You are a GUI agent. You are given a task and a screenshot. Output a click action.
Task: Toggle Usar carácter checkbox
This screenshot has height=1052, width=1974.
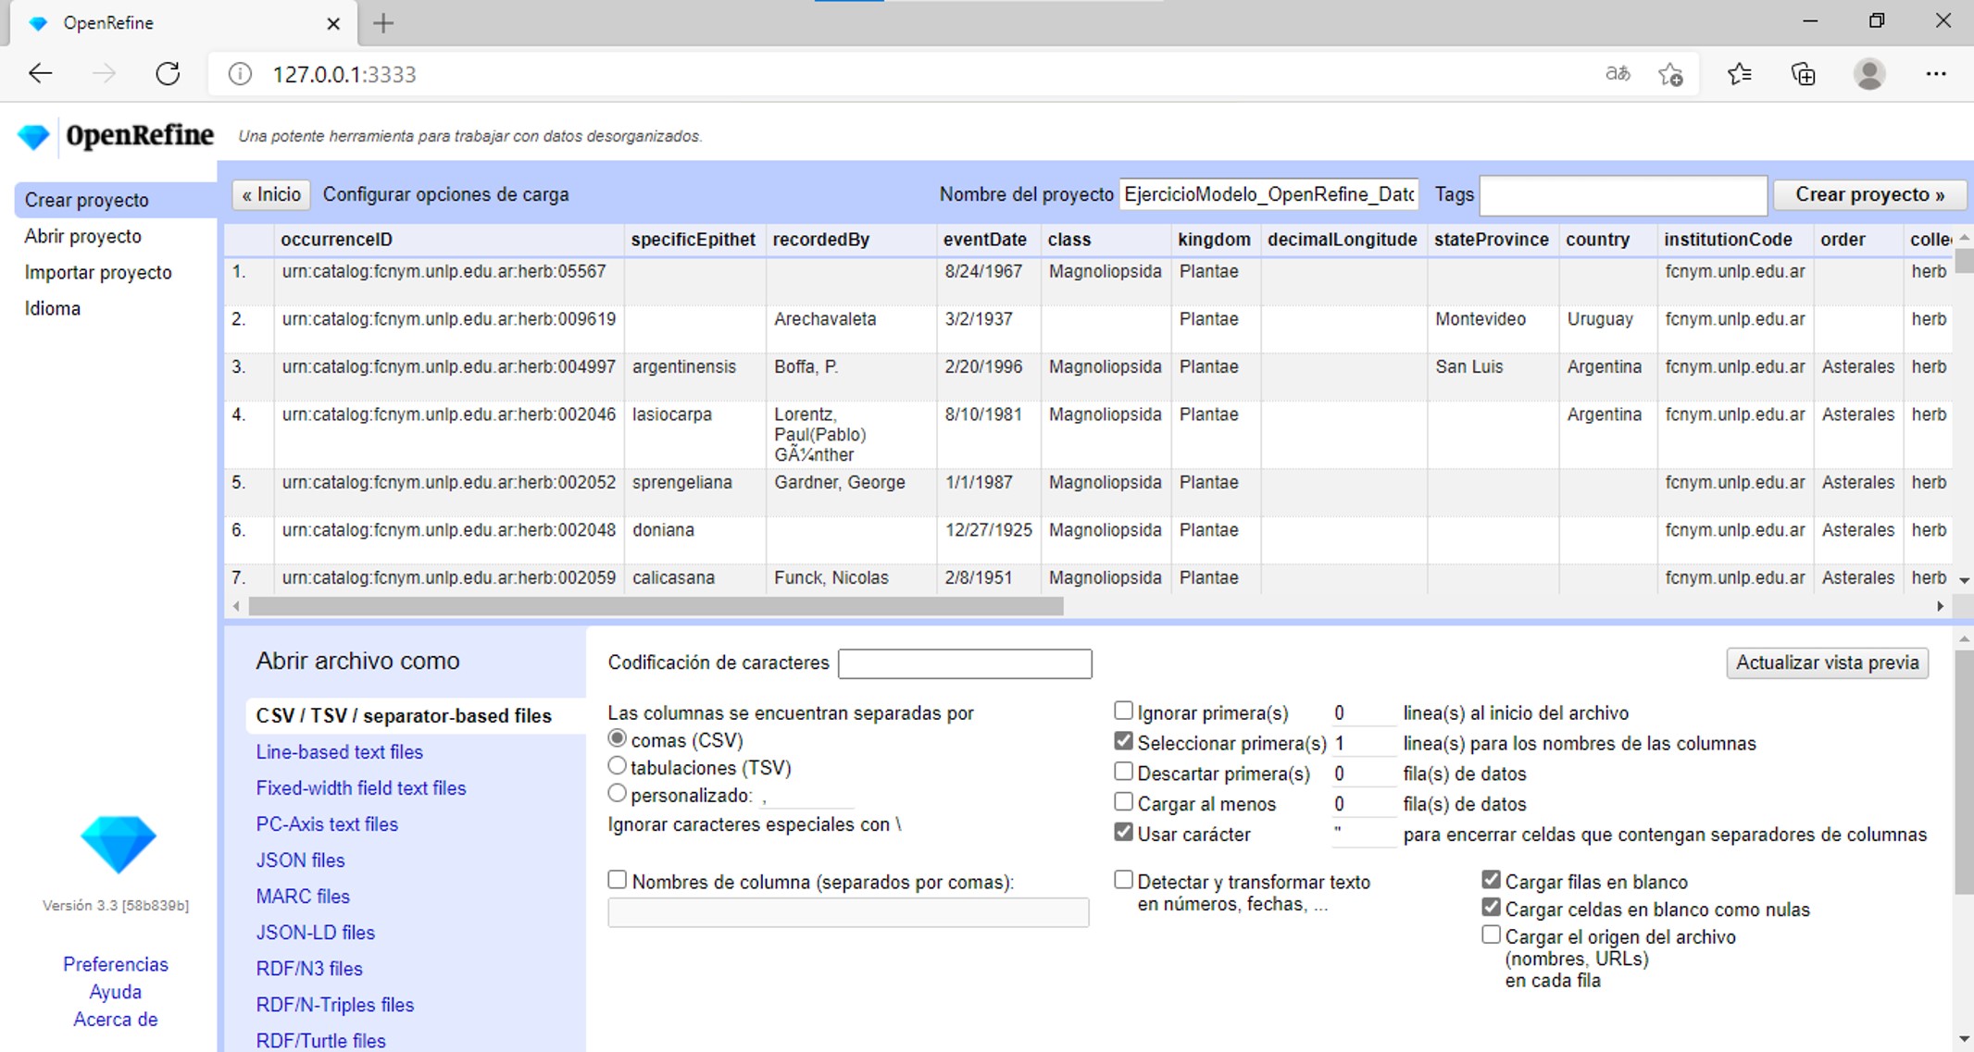tap(1123, 832)
